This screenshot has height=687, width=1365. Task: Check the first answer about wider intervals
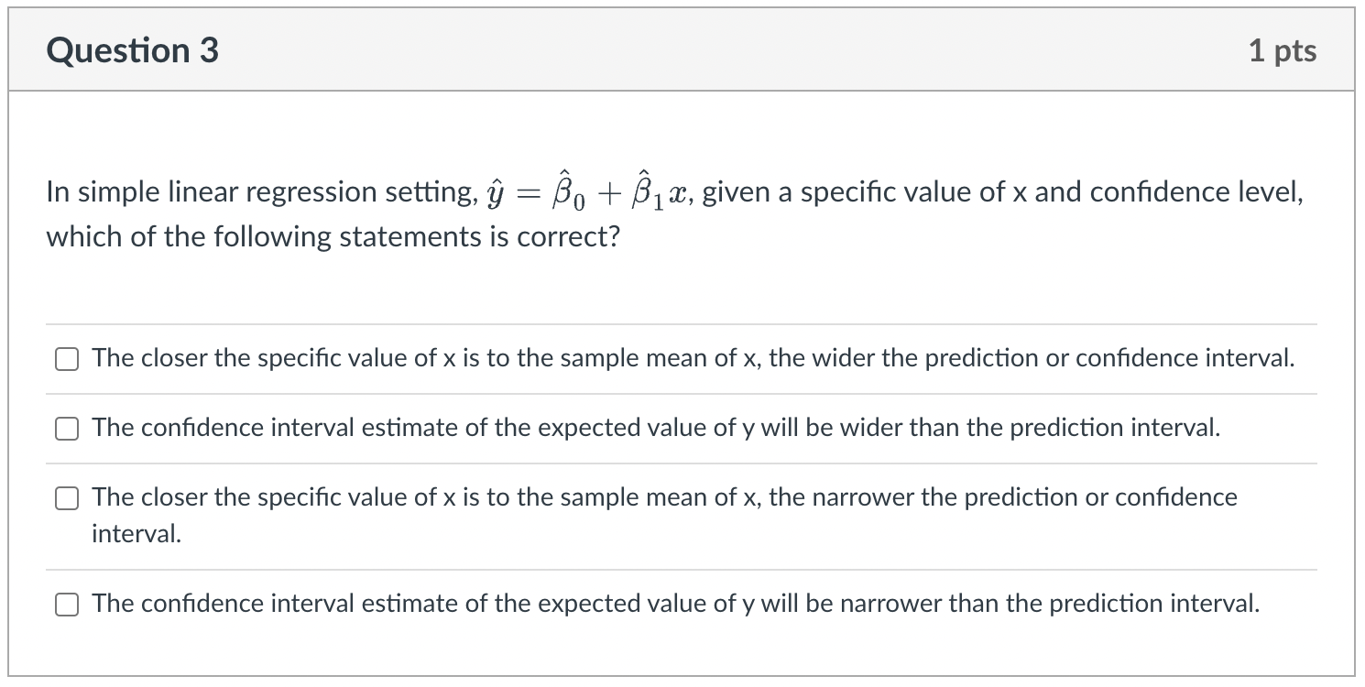click(66, 358)
